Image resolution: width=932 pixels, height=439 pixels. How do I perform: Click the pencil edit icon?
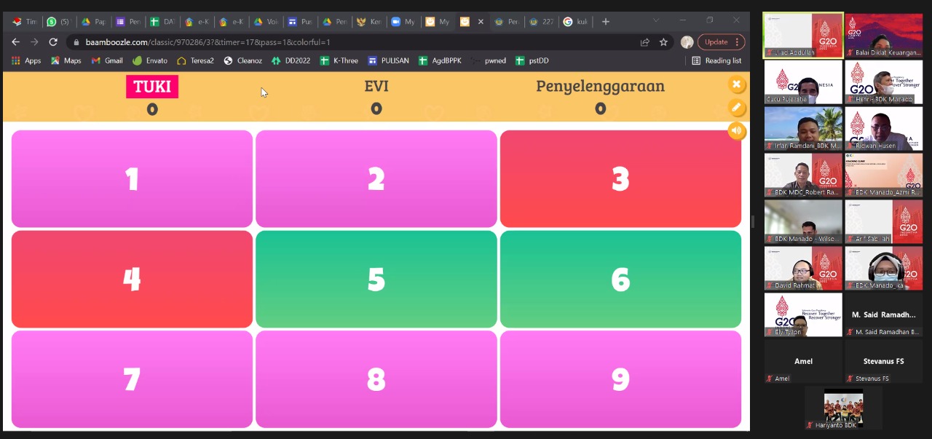[736, 108]
